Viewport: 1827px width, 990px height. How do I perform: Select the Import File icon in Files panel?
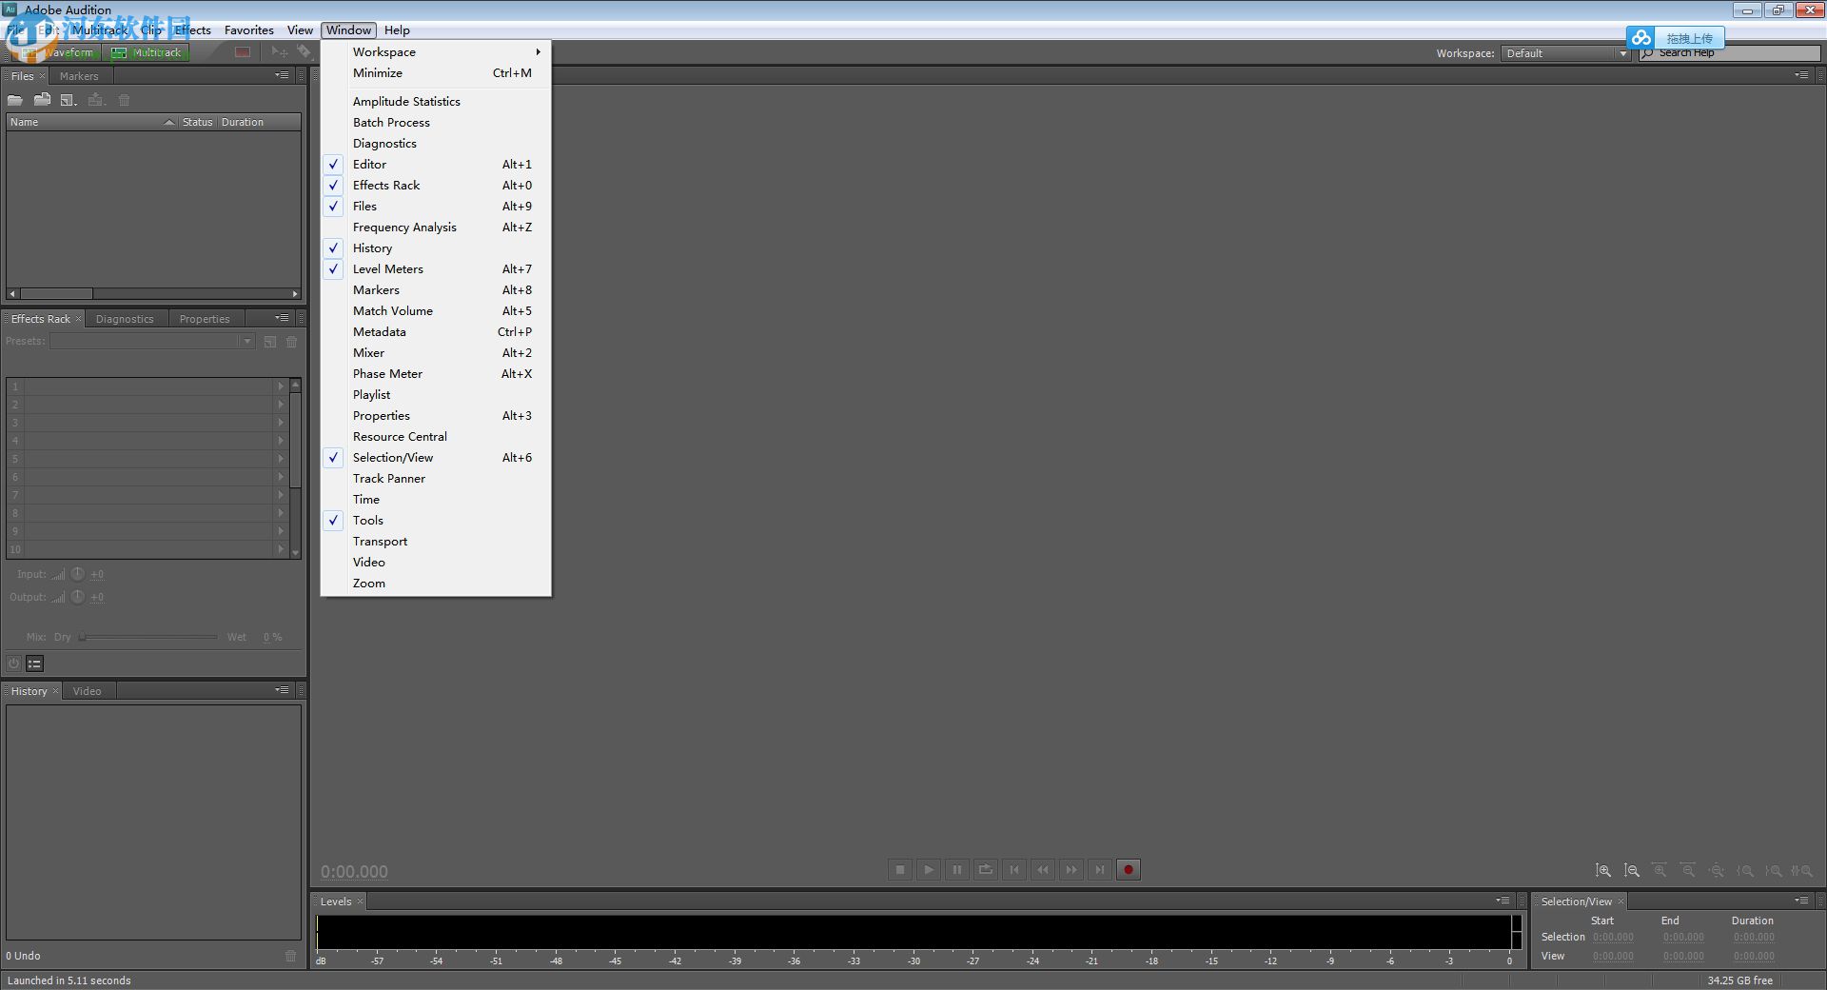point(43,99)
